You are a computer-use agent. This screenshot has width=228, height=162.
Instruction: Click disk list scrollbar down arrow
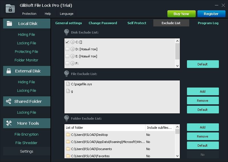click(x=177, y=66)
